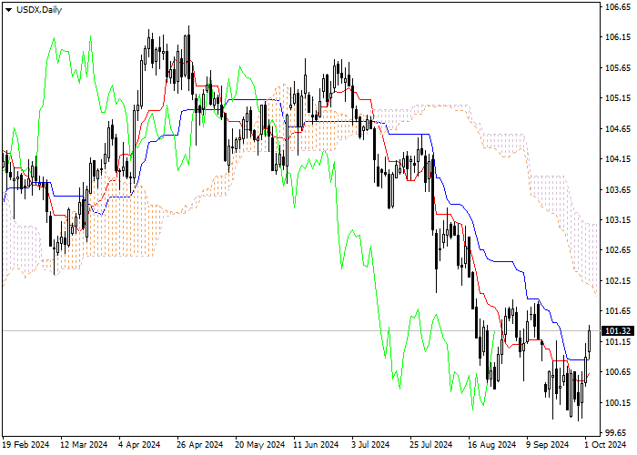Select price level 102.65 on the axis
Image resolution: width=637 pixels, height=455 pixels.
[618, 250]
